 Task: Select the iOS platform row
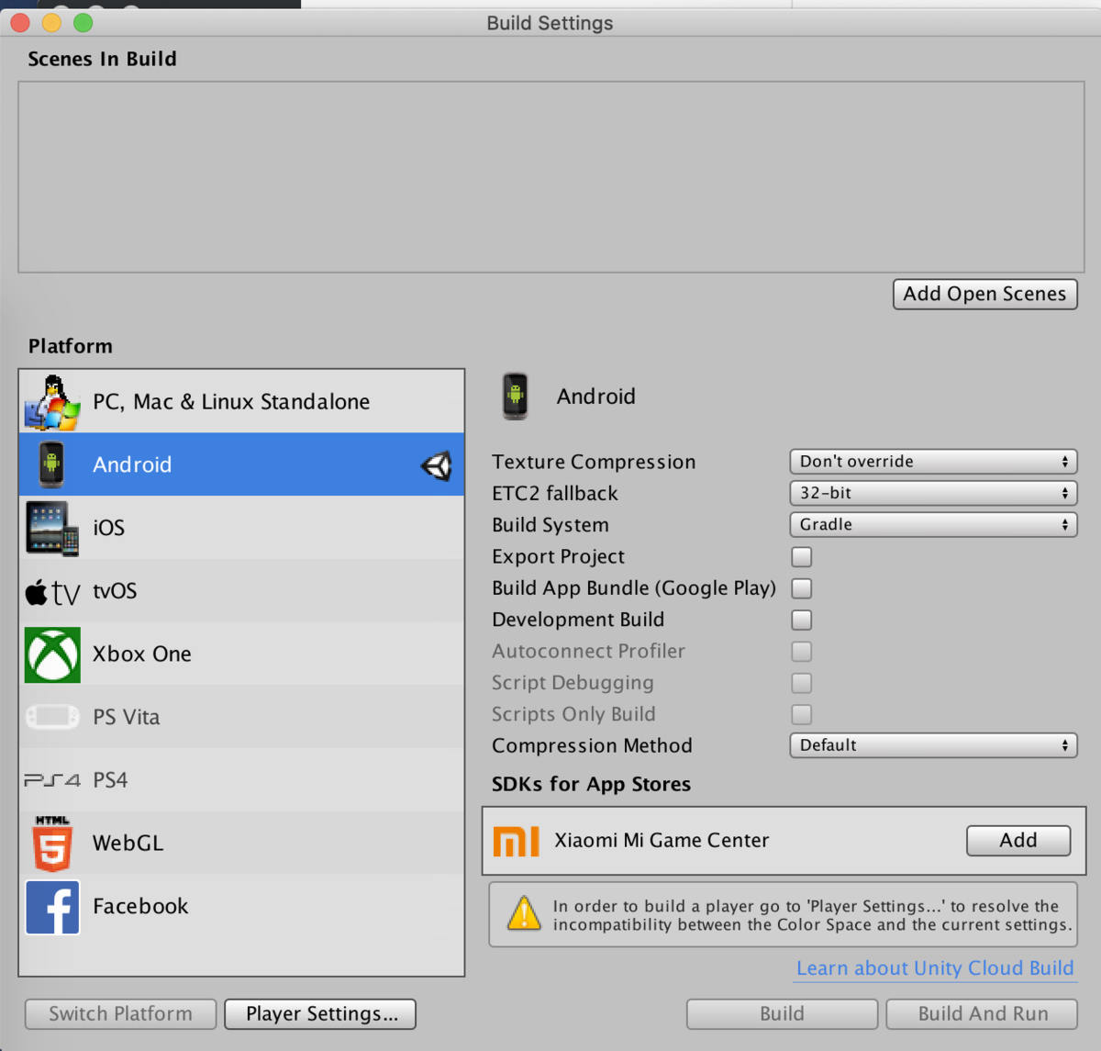pos(241,528)
